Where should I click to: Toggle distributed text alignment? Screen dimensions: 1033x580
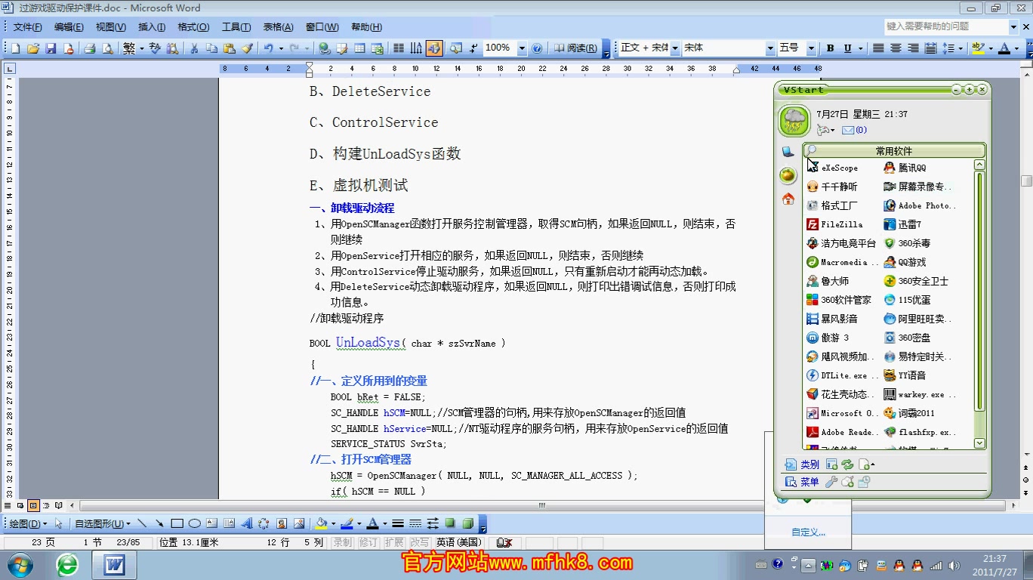(x=930, y=48)
